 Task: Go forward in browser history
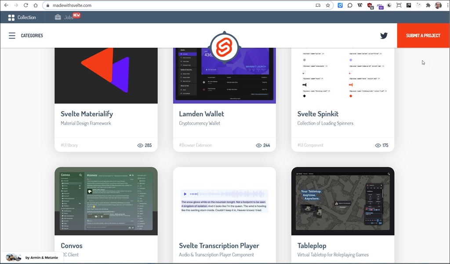click(x=16, y=5)
